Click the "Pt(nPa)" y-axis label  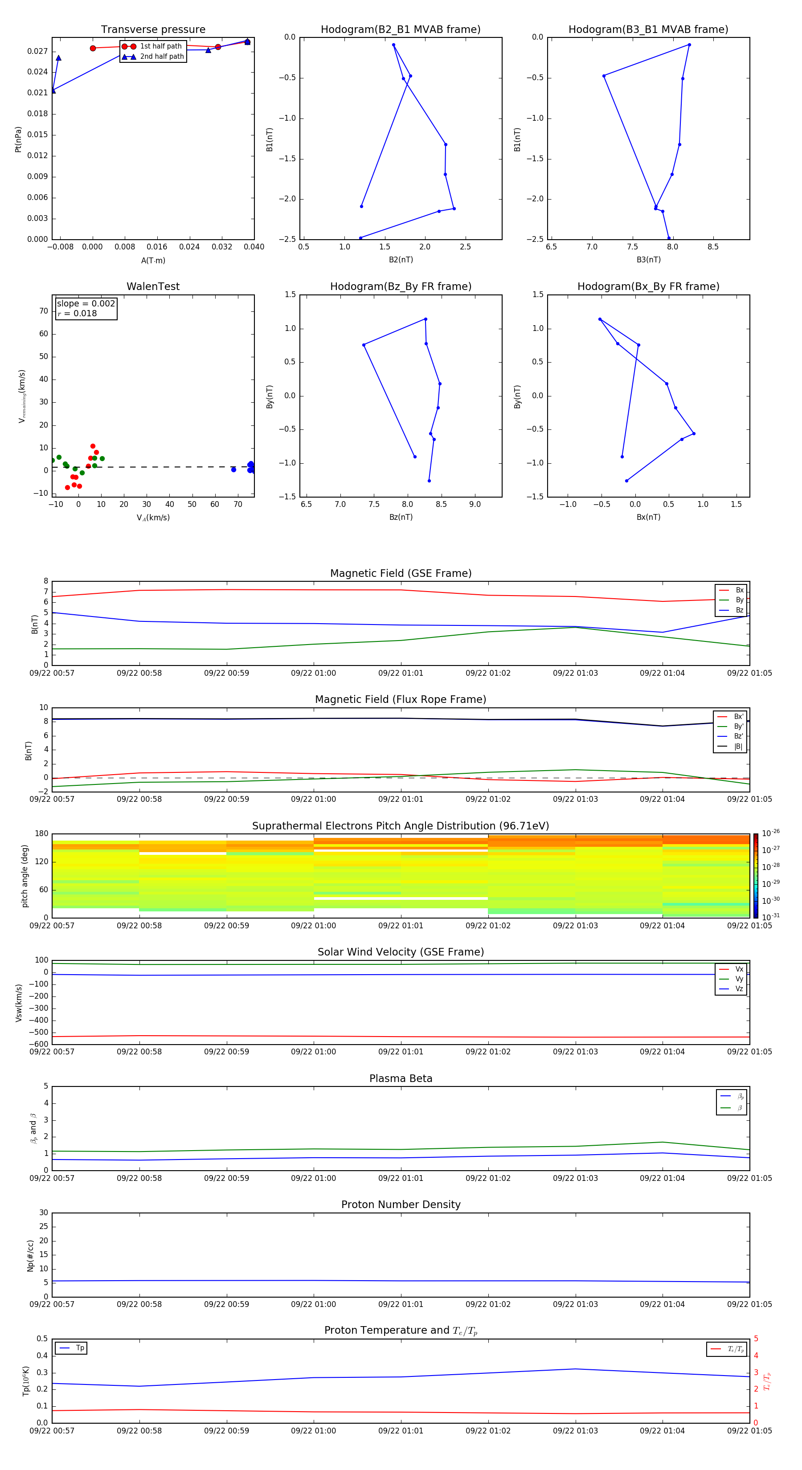(x=18, y=139)
